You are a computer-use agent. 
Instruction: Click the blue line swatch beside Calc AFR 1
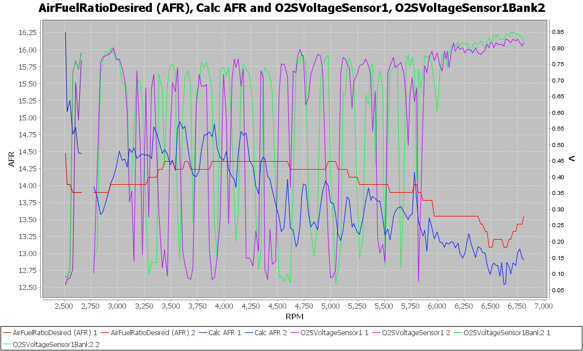202,333
